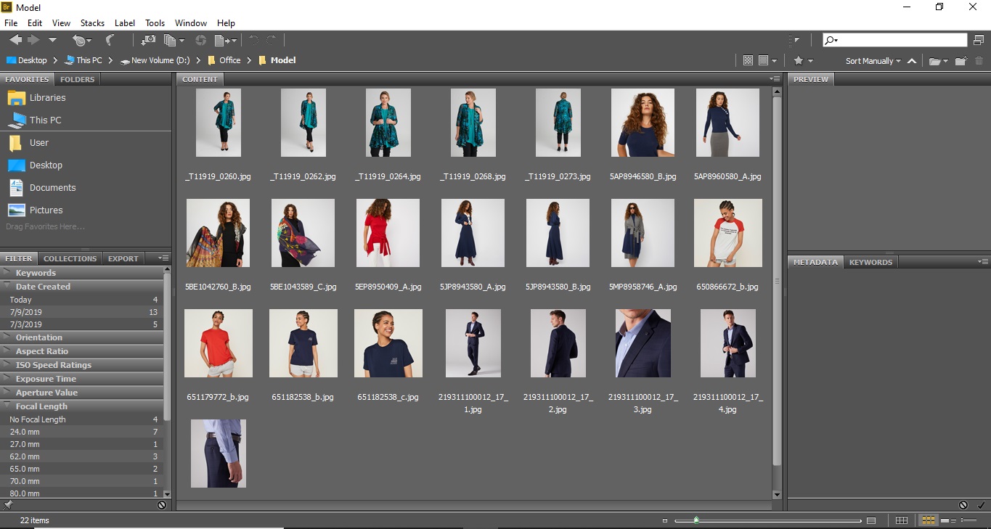Switch to the FOLDERS tab
991x529 pixels.
pos(77,79)
